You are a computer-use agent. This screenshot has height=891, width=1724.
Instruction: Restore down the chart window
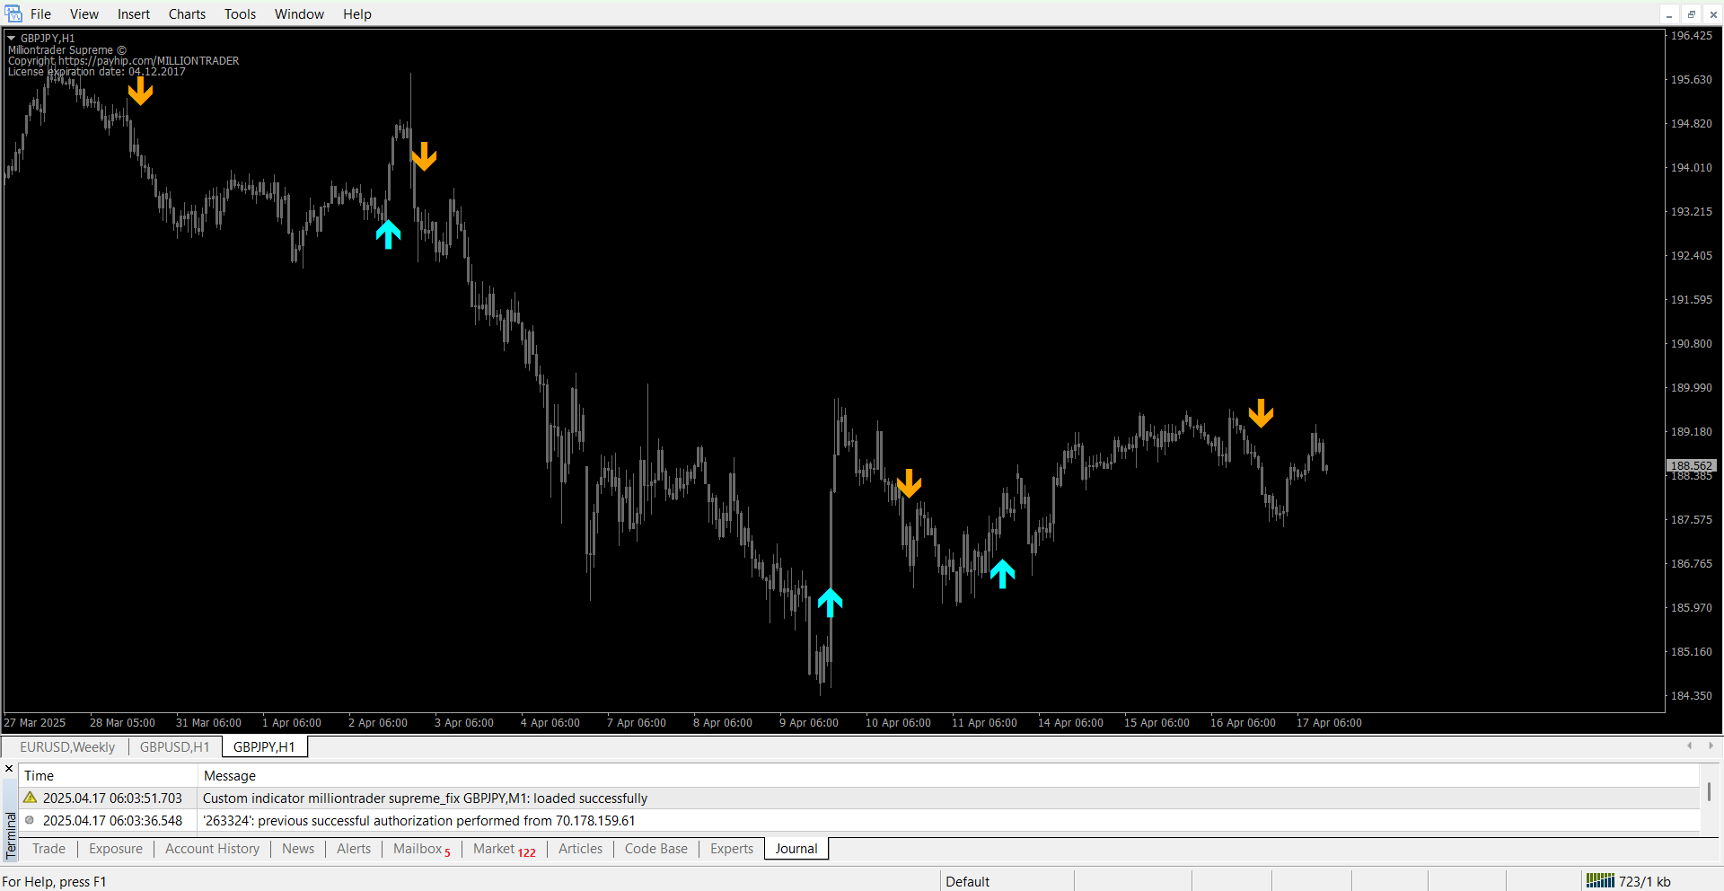pyautogui.click(x=1691, y=14)
